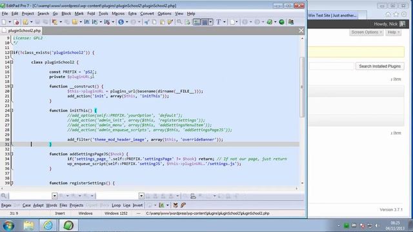Open the Project menu
Viewport: 413px width, 232px height.
click(28, 14)
